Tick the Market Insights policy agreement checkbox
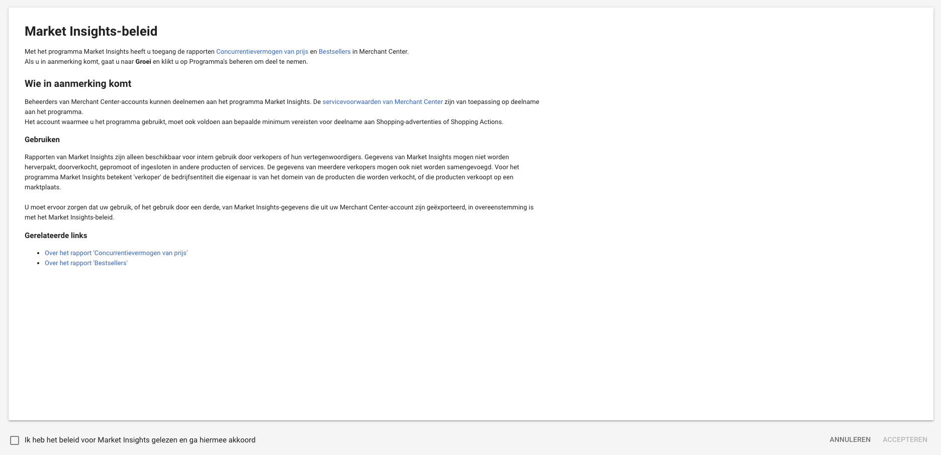Image resolution: width=941 pixels, height=455 pixels. (15, 440)
